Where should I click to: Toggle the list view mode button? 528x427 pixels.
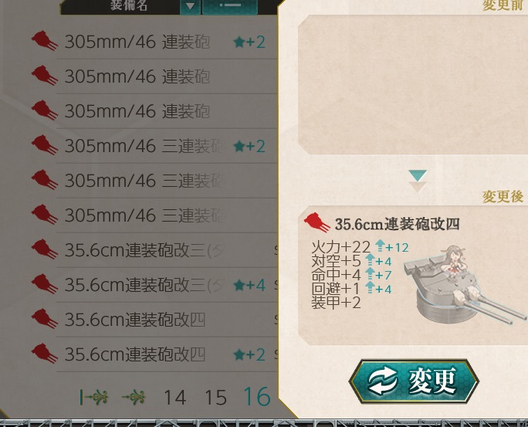click(230, 6)
